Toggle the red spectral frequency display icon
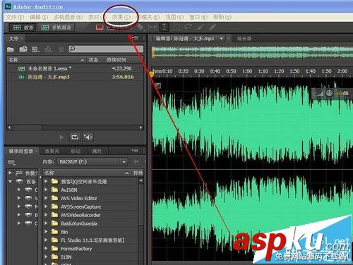 [100, 27]
